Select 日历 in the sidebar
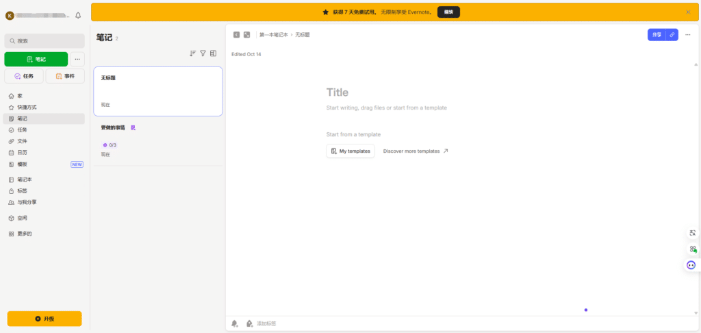Screen dimensions: 701x333 pyautogui.click(x=23, y=153)
